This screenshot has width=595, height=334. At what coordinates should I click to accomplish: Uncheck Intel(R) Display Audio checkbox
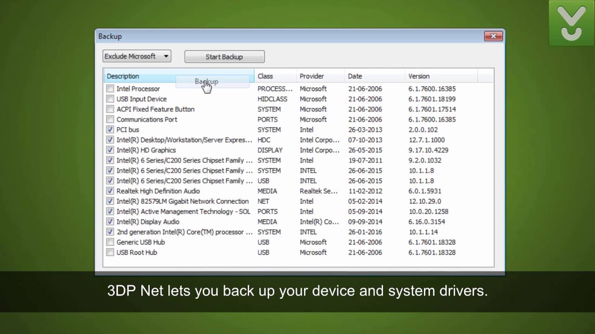(x=110, y=221)
